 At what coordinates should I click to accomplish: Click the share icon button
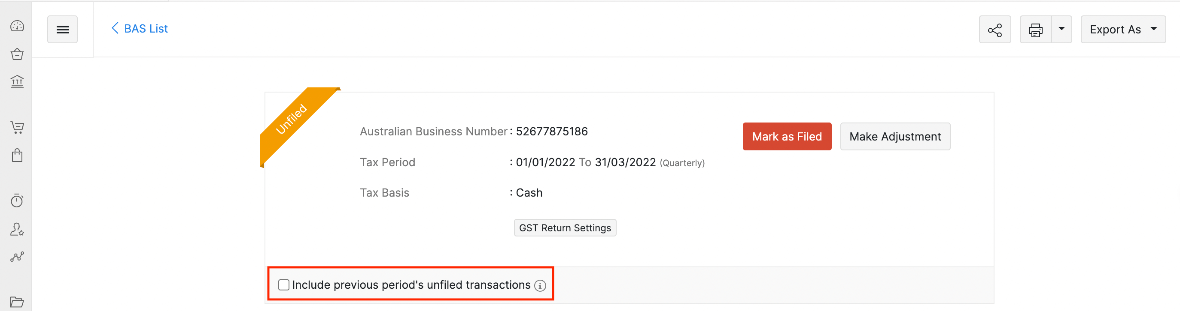click(994, 30)
